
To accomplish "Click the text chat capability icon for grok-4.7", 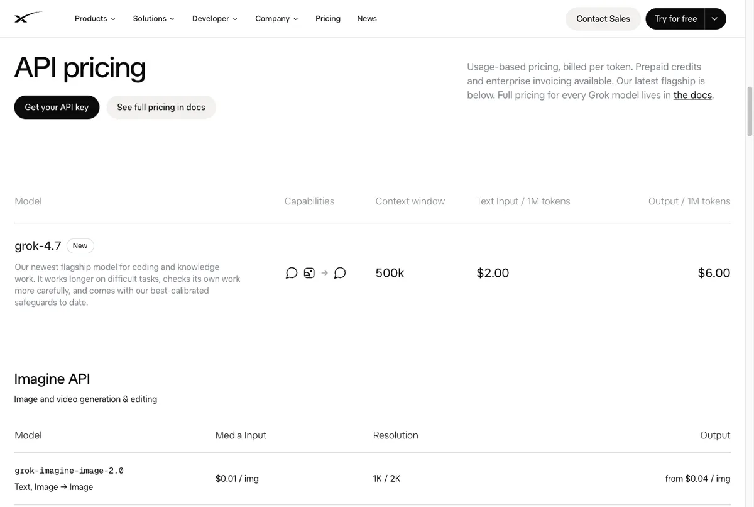I will point(292,273).
